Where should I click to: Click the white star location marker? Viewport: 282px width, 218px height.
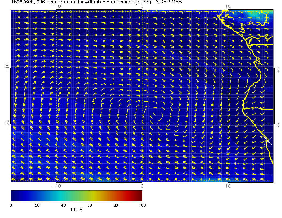[x=268, y=141]
